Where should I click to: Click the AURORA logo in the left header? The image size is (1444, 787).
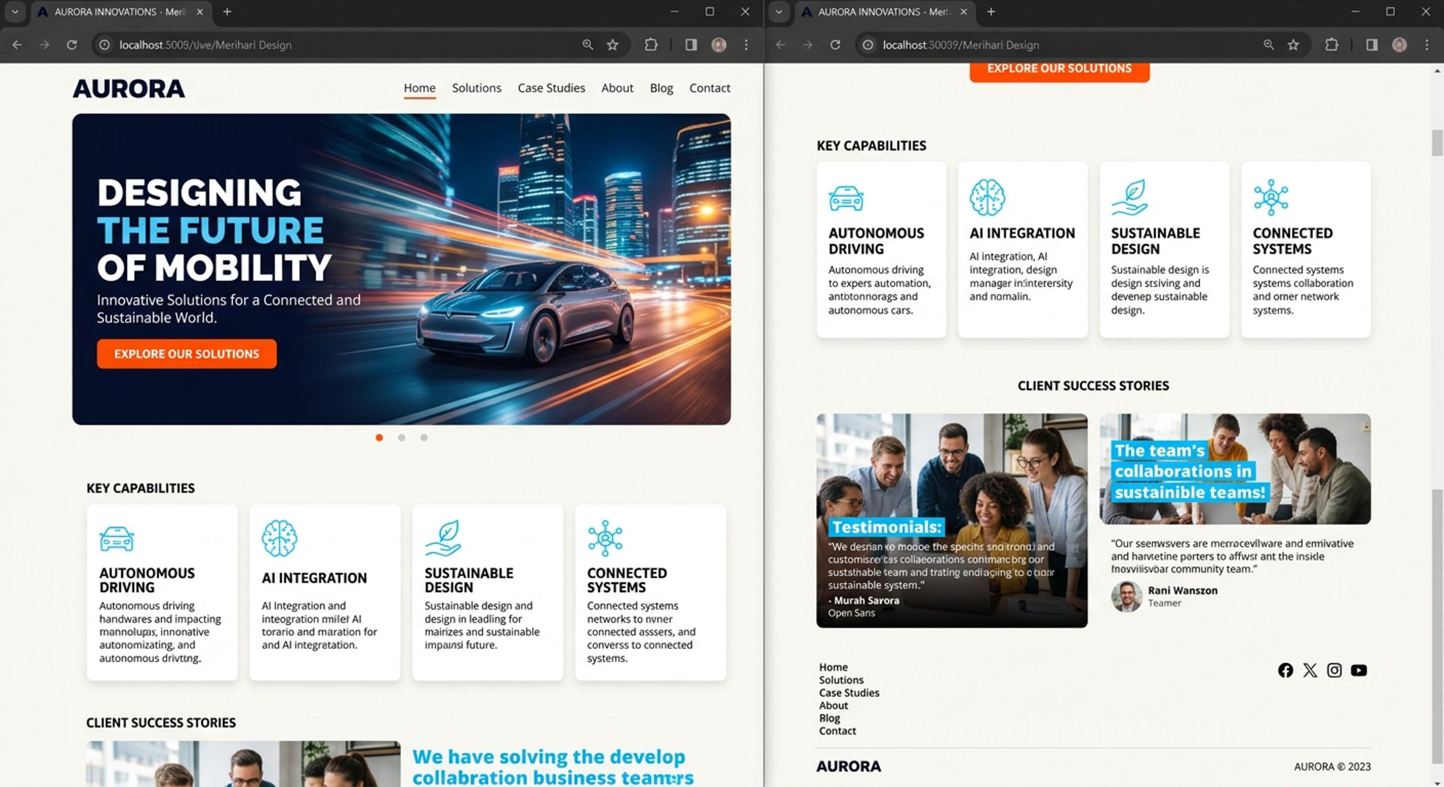[x=128, y=88]
